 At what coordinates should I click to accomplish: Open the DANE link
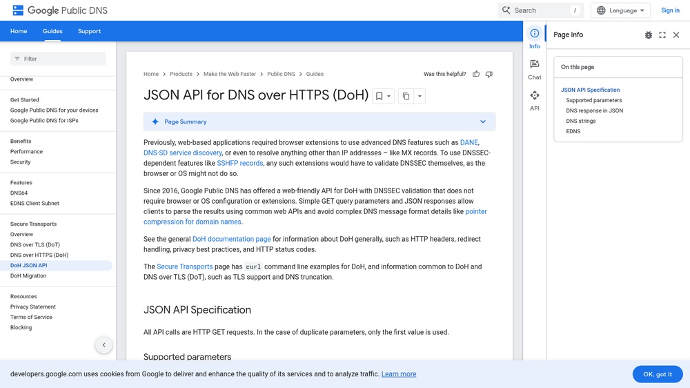pyautogui.click(x=469, y=142)
